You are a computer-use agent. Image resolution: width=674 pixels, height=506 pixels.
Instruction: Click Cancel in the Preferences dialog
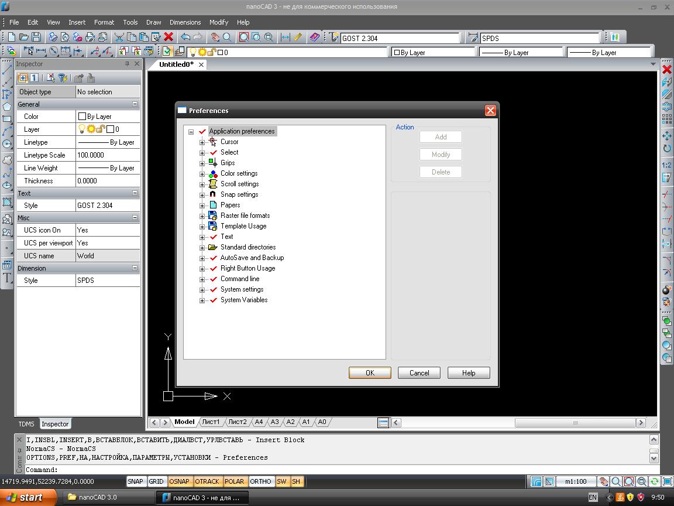pos(419,372)
